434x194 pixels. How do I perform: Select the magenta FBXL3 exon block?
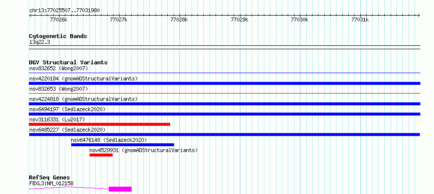tap(120, 189)
